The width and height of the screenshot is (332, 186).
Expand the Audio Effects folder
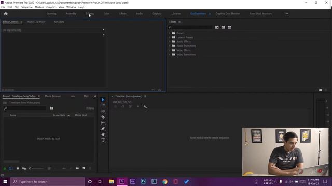pyautogui.click(x=169, y=42)
